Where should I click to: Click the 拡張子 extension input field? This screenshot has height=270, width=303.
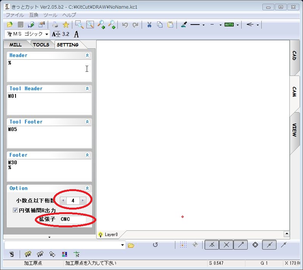tap(72, 219)
